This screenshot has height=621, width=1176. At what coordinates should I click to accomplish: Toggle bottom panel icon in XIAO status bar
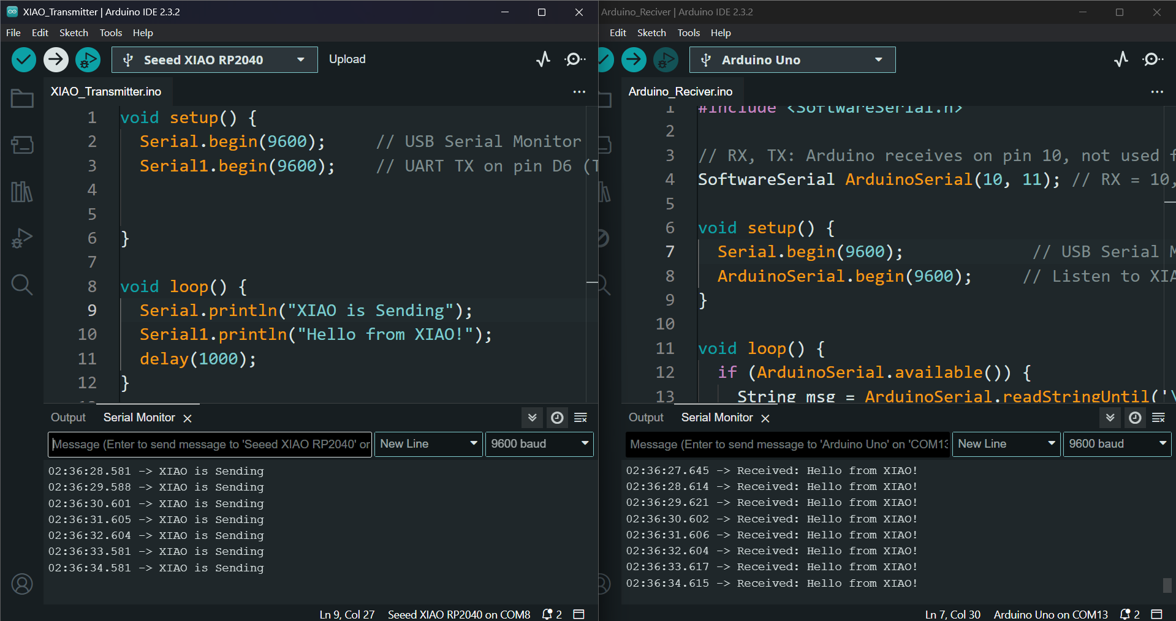[x=579, y=614]
